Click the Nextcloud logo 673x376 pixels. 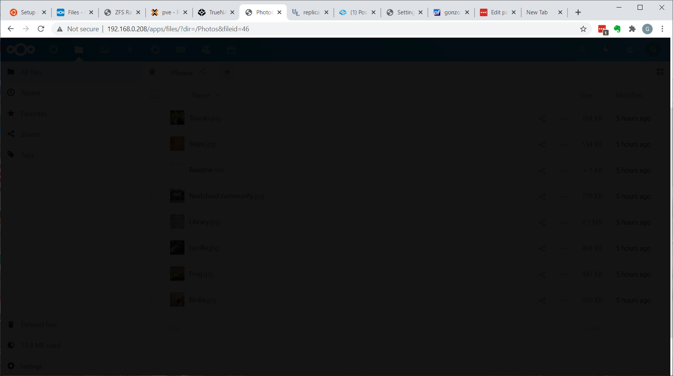[21, 49]
